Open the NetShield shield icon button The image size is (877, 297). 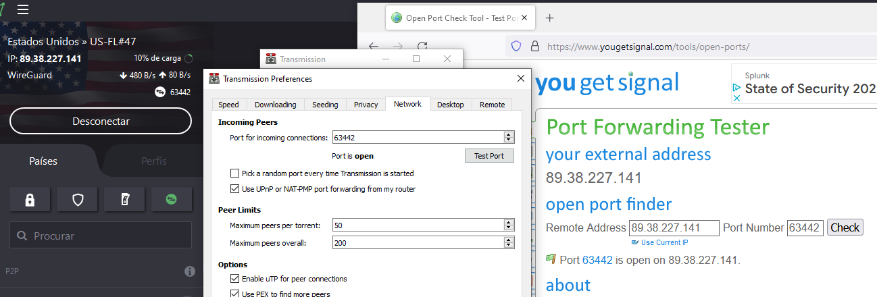78,200
